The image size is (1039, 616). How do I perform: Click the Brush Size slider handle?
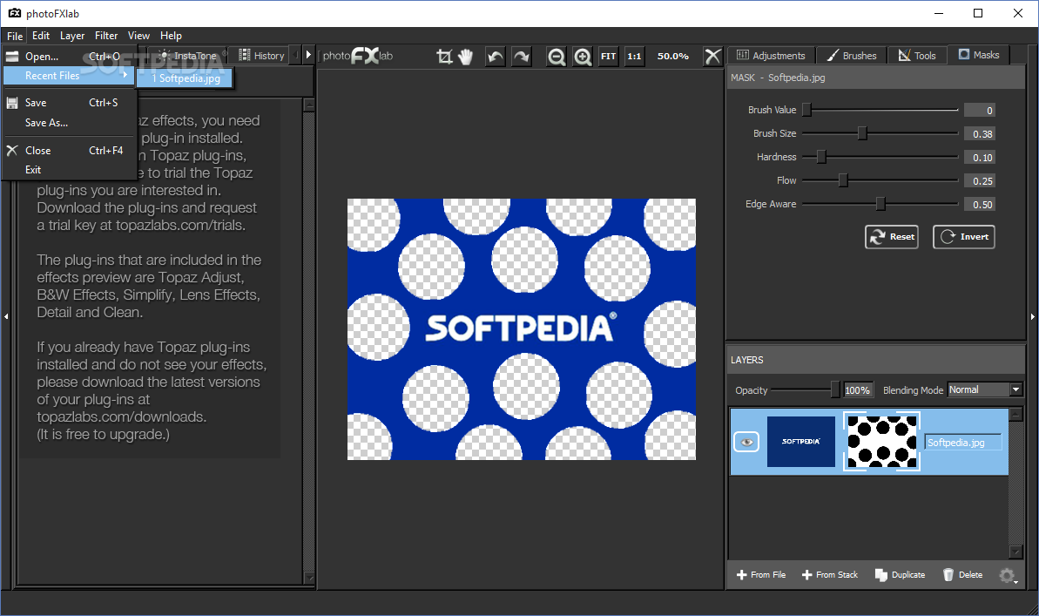pos(862,134)
